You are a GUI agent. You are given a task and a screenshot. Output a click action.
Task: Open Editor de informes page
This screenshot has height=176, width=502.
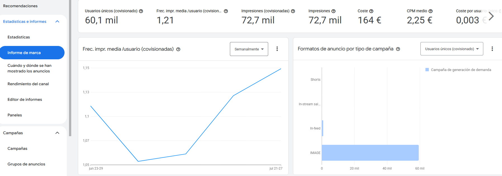[25, 99]
